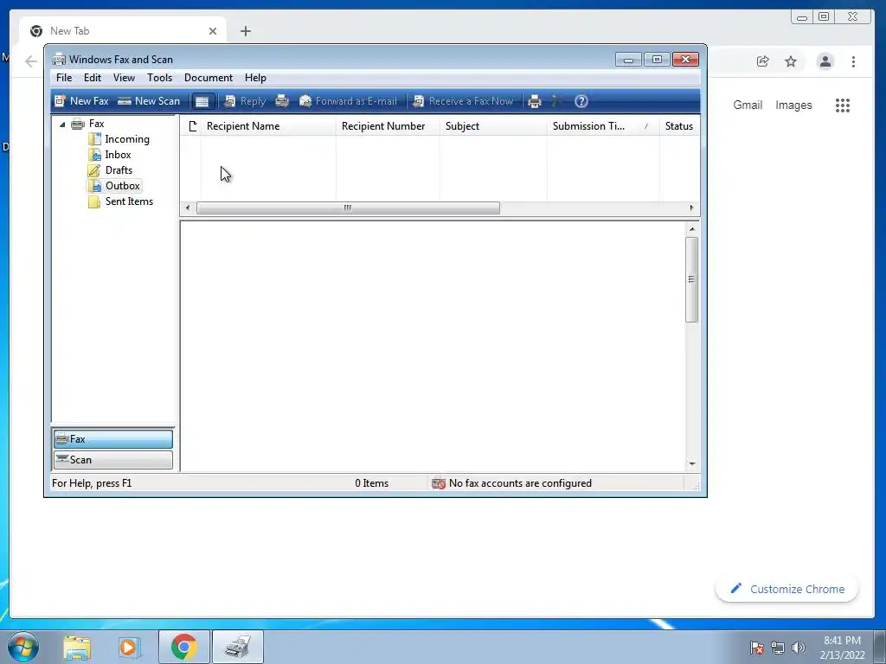This screenshot has height=664, width=886.
Task: Click the Chrome share page icon
Action: 763,61
